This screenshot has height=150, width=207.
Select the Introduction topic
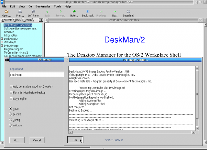click(x=11, y=35)
